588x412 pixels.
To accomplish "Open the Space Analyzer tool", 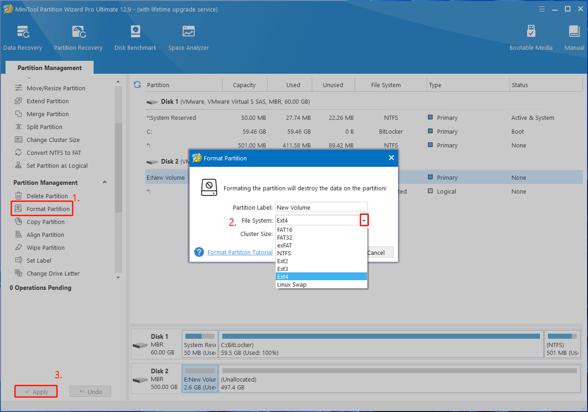I will click(x=188, y=38).
